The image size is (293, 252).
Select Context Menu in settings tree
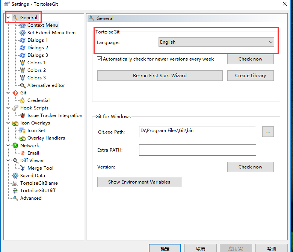[42, 25]
